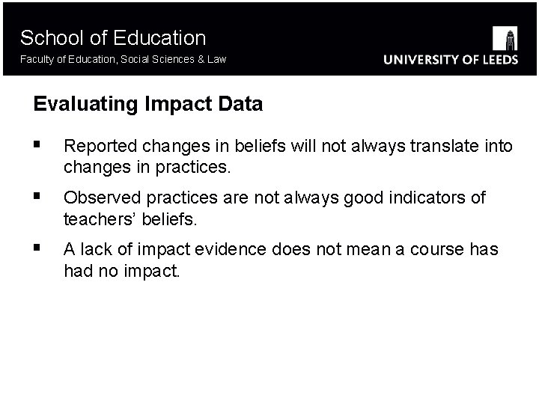
Task: Click the word "Reported" in the first bullet
Action: 96,146
